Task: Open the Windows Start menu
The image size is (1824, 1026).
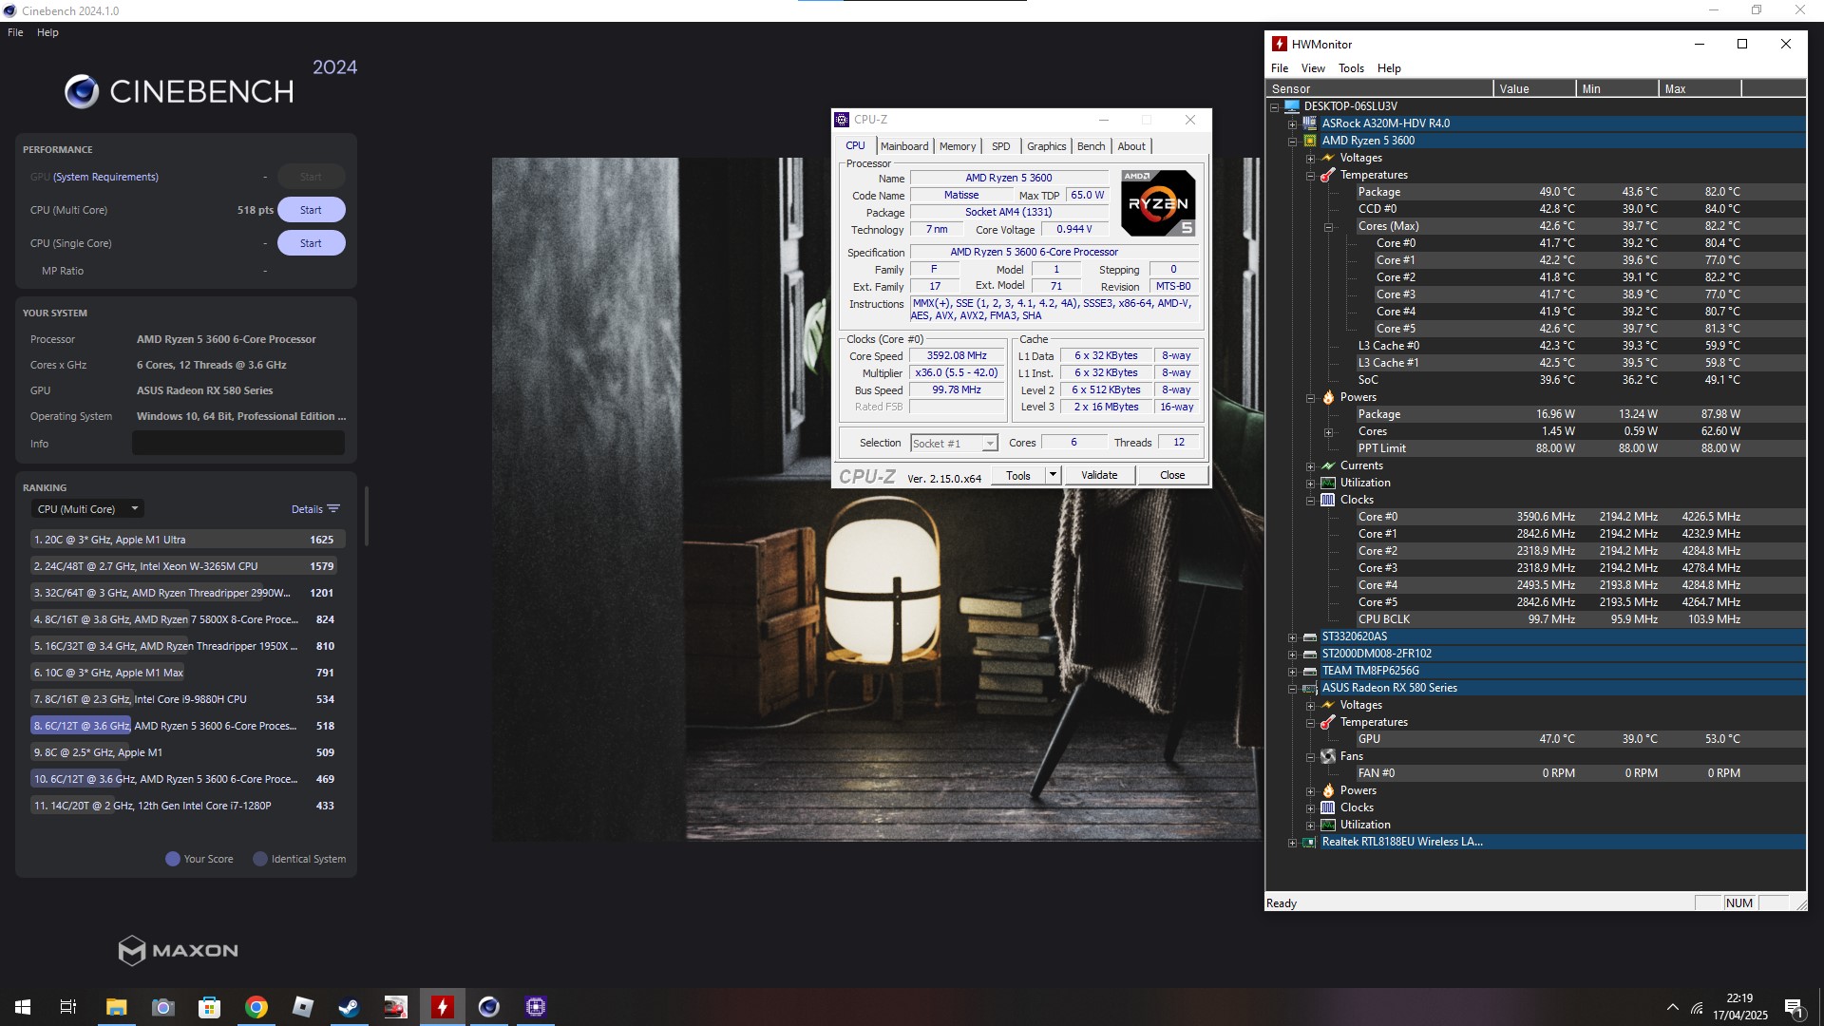Action: (x=23, y=1007)
